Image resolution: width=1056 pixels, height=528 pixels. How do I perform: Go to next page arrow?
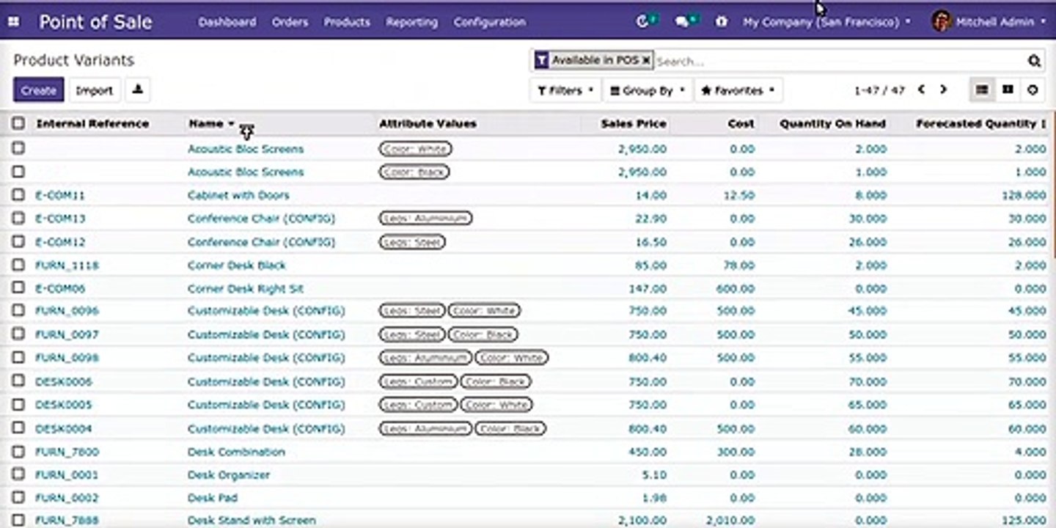[944, 89]
